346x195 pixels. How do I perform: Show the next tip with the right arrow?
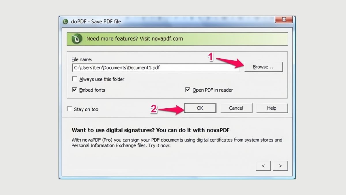click(280, 166)
